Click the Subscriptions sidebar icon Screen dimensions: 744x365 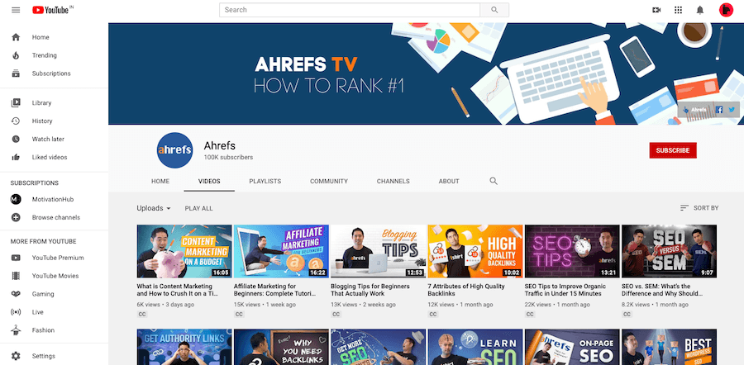point(16,73)
